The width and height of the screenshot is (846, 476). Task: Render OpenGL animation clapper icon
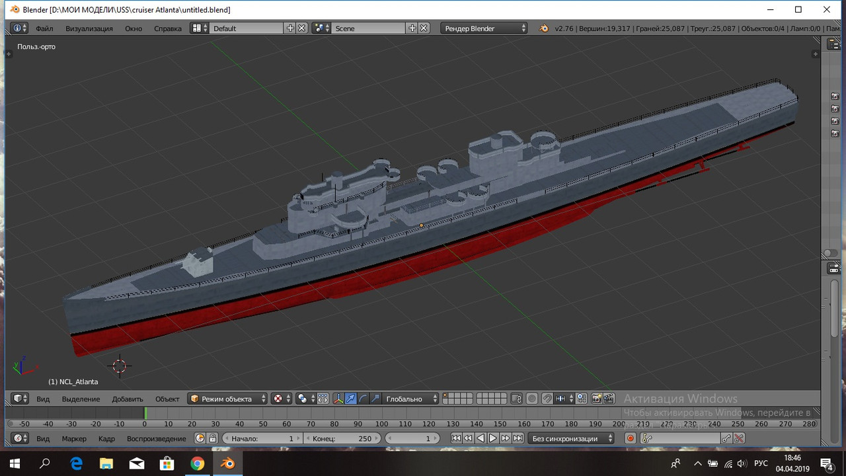coord(609,399)
